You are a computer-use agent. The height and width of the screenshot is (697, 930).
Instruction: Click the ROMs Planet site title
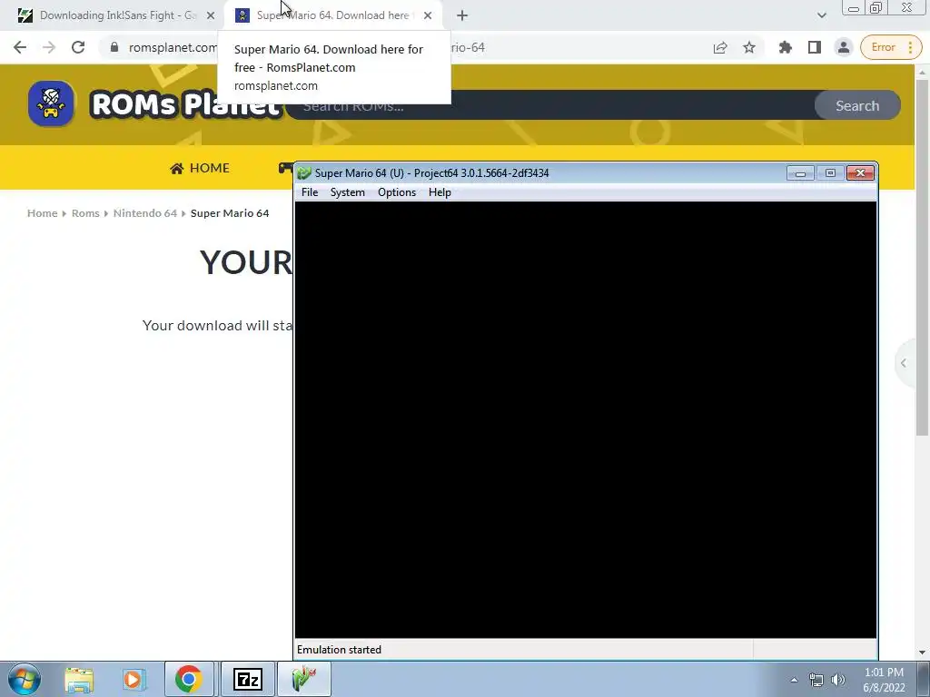pyautogui.click(x=185, y=104)
